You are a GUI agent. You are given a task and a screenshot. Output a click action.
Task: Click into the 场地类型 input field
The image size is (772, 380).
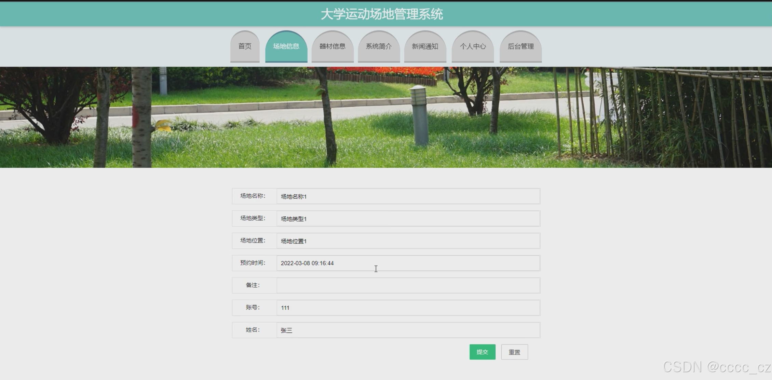pyautogui.click(x=408, y=219)
